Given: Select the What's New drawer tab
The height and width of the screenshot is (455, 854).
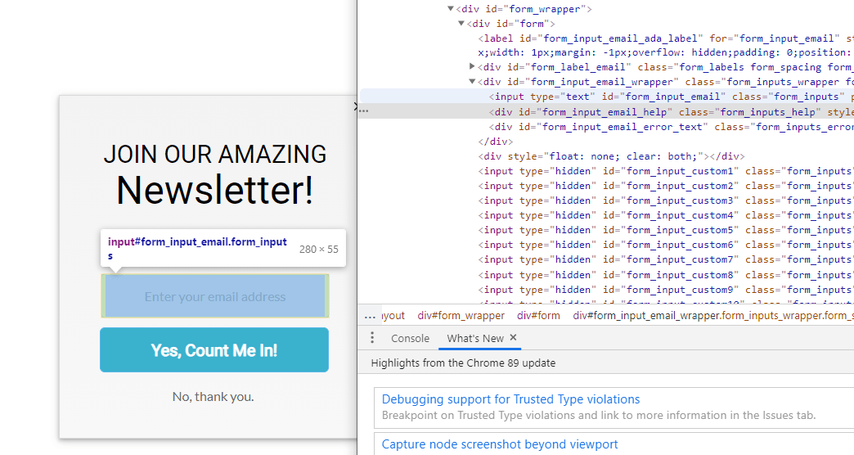Looking at the screenshot, I should tap(475, 339).
